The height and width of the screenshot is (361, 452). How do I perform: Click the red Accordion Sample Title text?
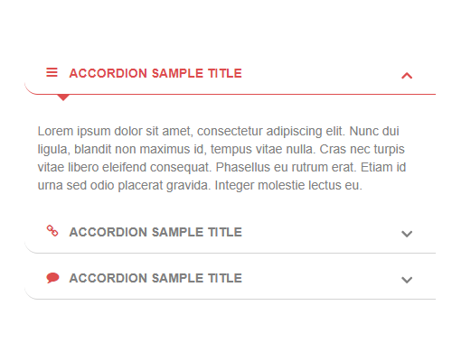click(x=155, y=73)
